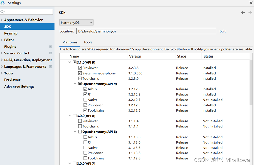Switch to the SDK Tools tab
The width and height of the screenshot is (254, 165).
[x=88, y=42]
